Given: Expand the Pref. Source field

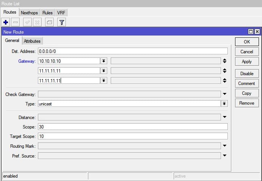Looking at the screenshot, I should (224, 156).
